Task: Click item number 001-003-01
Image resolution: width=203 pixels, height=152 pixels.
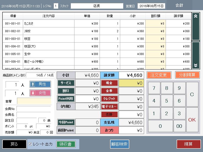Action: click(x=13, y=39)
